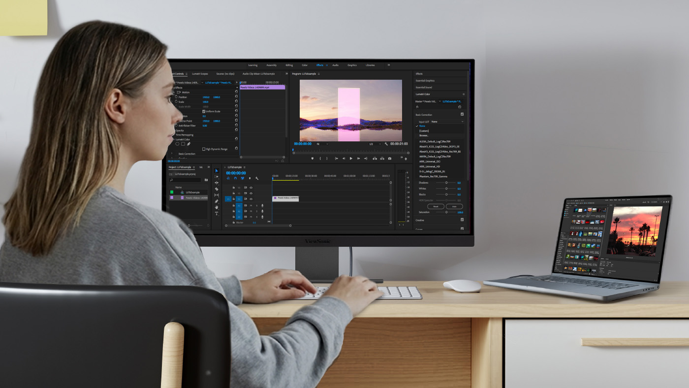The width and height of the screenshot is (689, 388).
Task: Click the Saturation slider handle
Action: click(446, 212)
